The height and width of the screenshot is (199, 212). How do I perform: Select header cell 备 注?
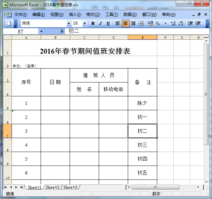coord(142,82)
